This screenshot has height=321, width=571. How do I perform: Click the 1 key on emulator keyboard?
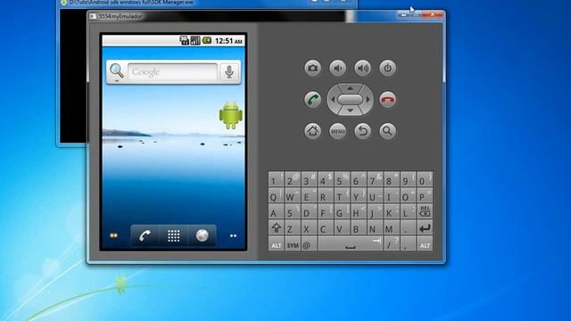tap(276, 180)
